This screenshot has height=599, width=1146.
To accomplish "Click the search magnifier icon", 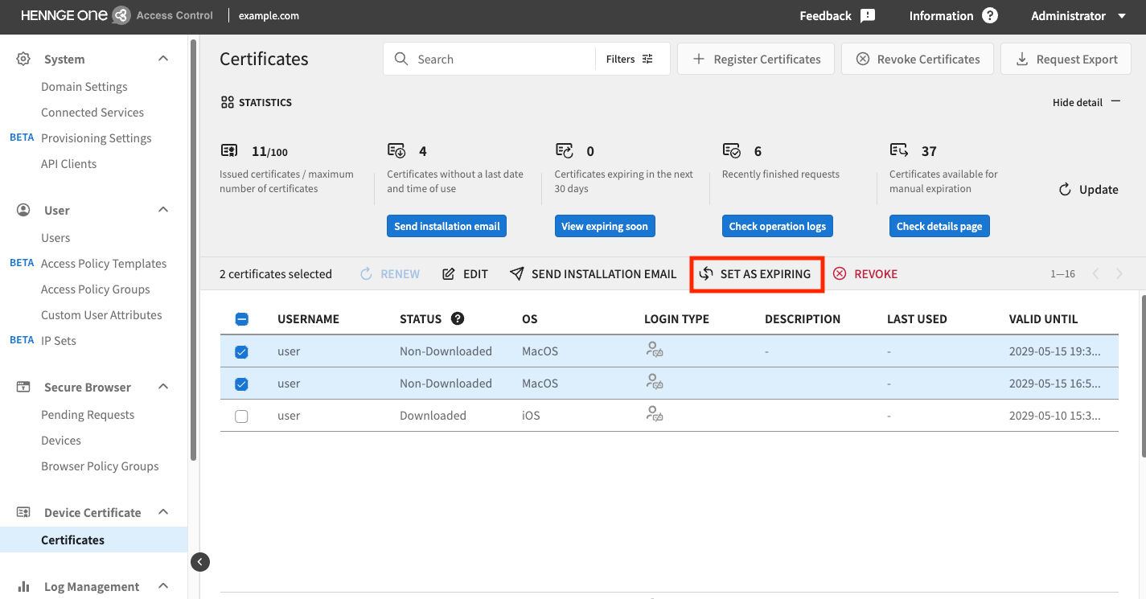I will pos(401,59).
